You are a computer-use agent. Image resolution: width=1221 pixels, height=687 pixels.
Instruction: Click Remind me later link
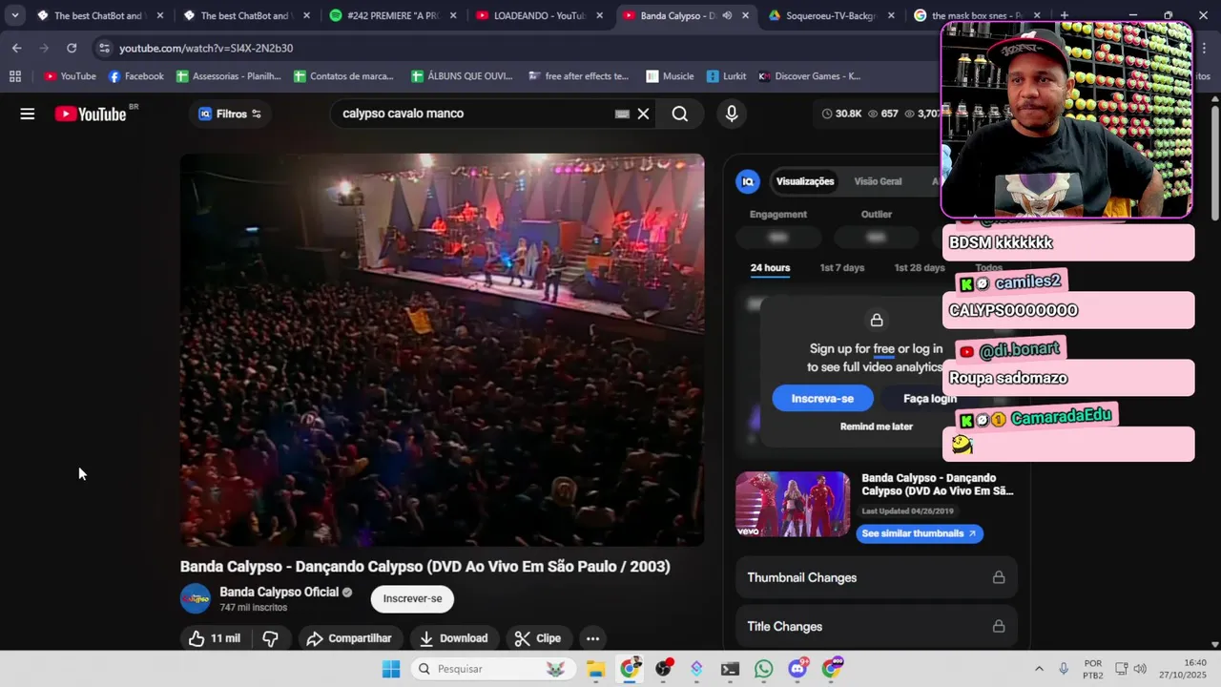tap(876, 427)
